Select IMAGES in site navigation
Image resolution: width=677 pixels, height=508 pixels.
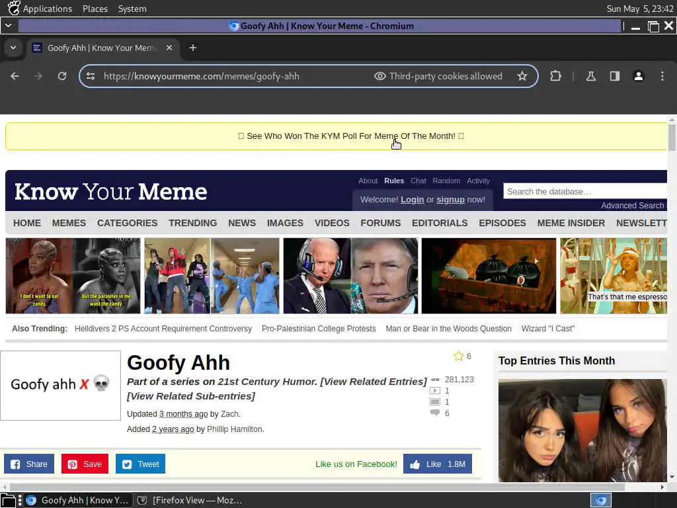pyautogui.click(x=285, y=223)
